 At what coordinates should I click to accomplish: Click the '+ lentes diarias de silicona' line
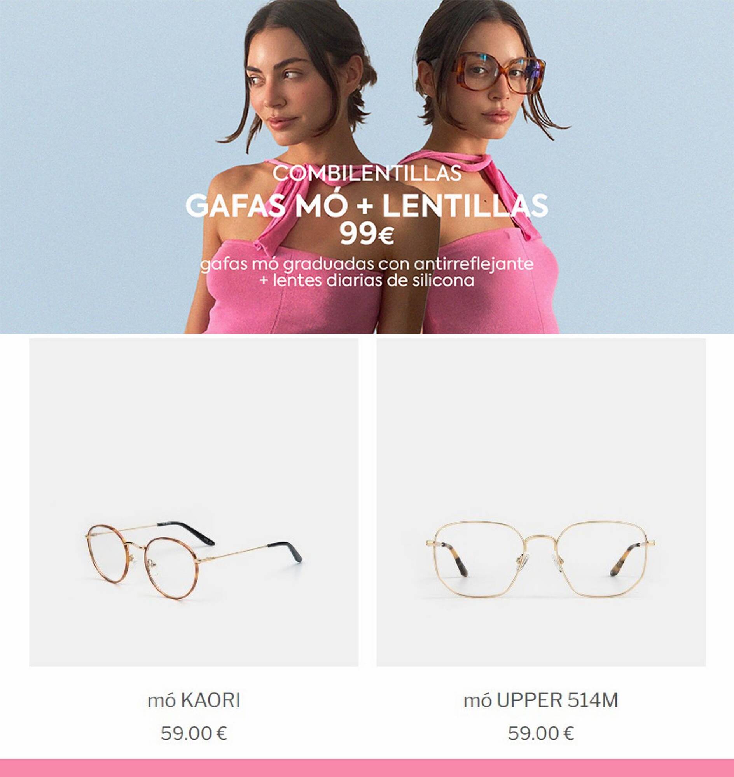[x=367, y=280]
